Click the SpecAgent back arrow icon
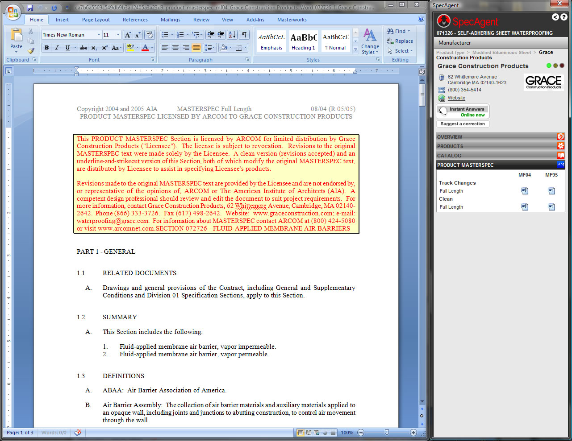The height and width of the screenshot is (441, 572). pos(555,17)
